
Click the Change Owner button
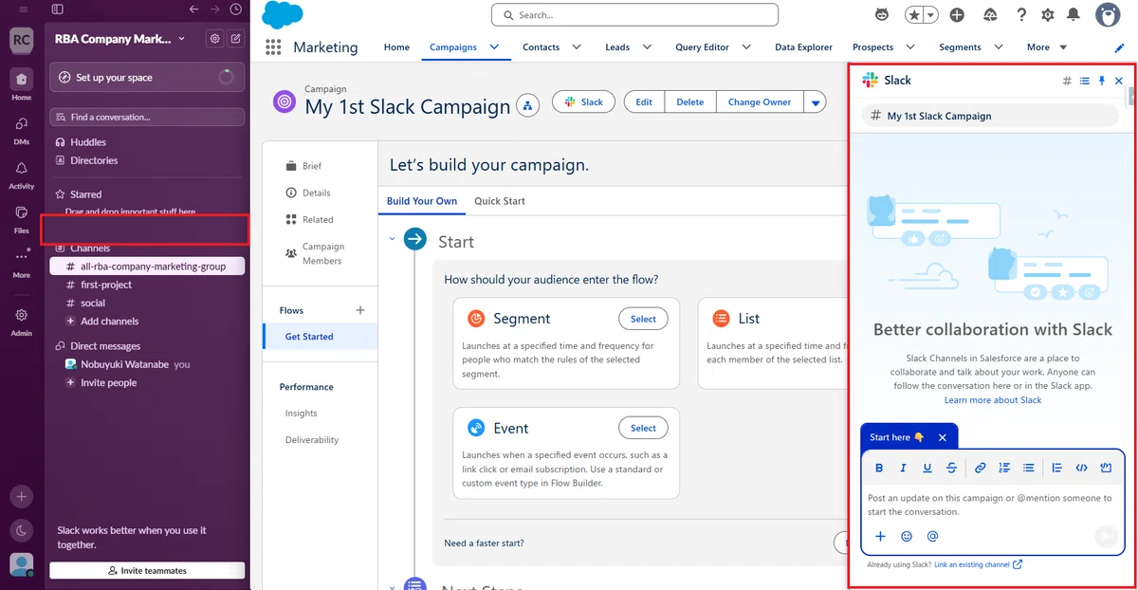[x=760, y=102]
